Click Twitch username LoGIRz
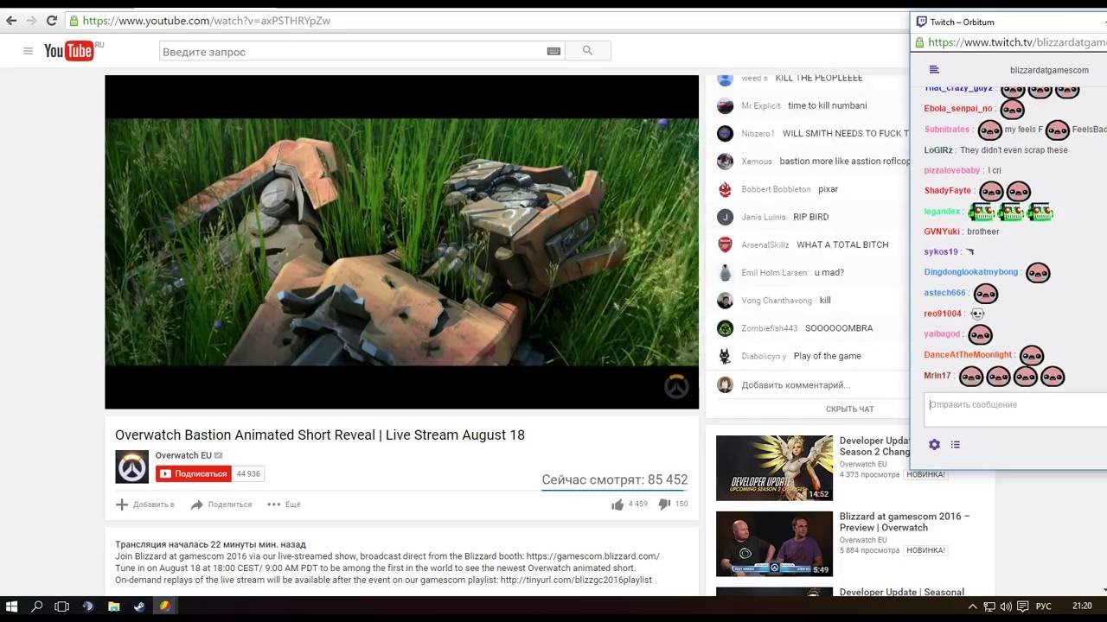Screen dimensions: 1107x622 [938, 149]
